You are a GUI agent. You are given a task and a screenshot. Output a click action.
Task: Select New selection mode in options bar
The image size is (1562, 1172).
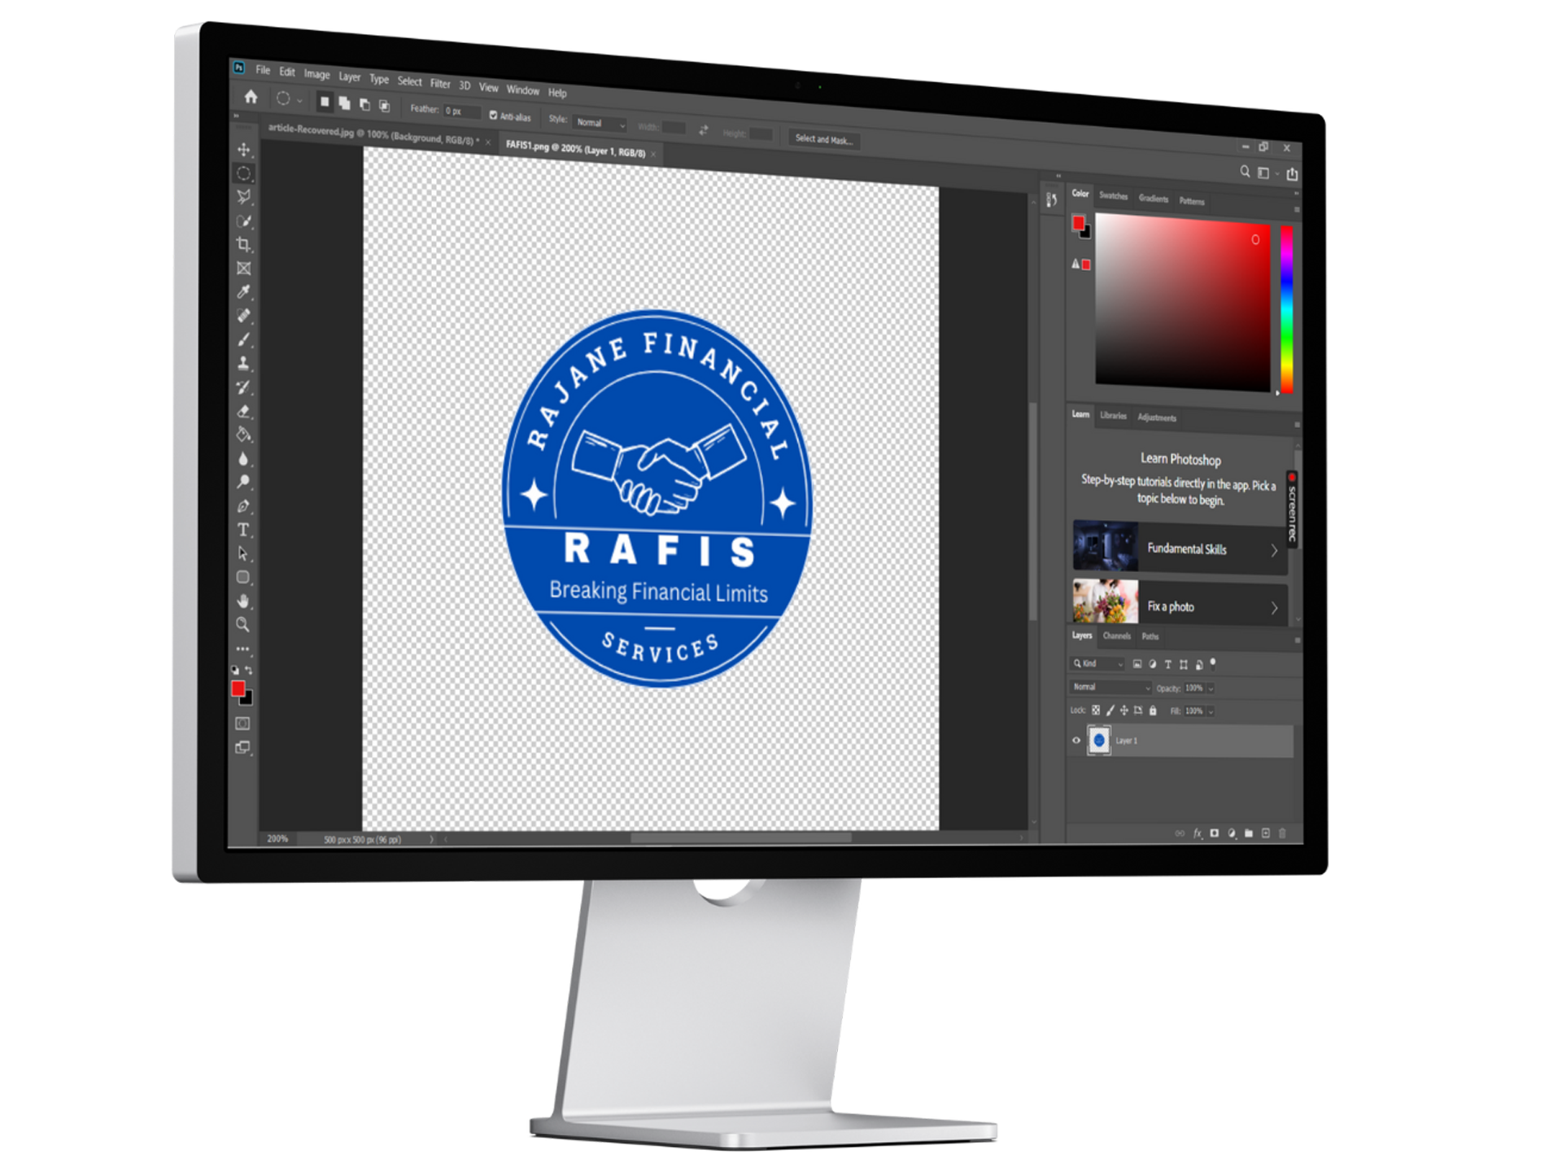coord(325,103)
